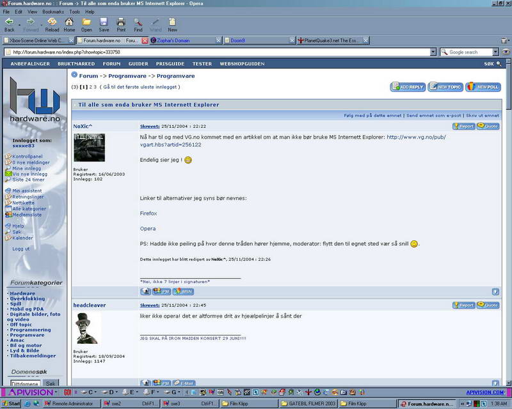512x409 pixels.
Task: Quote the NoXic^ post
Action: pos(488,127)
